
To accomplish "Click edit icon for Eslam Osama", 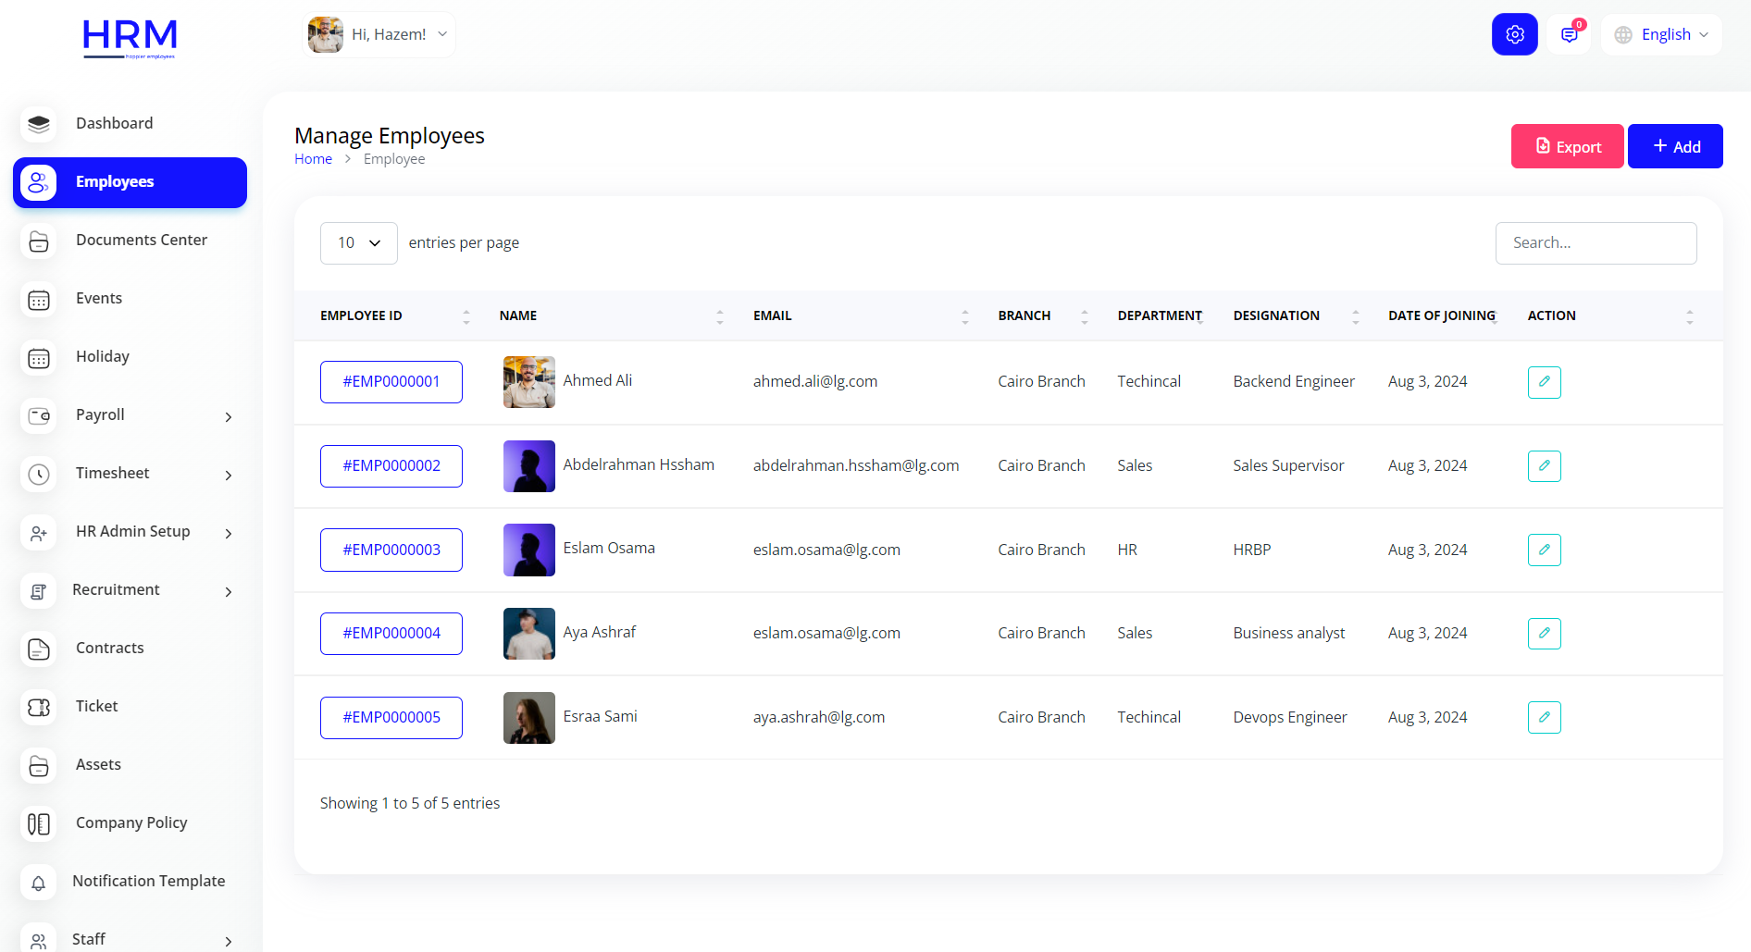I will 1544,550.
